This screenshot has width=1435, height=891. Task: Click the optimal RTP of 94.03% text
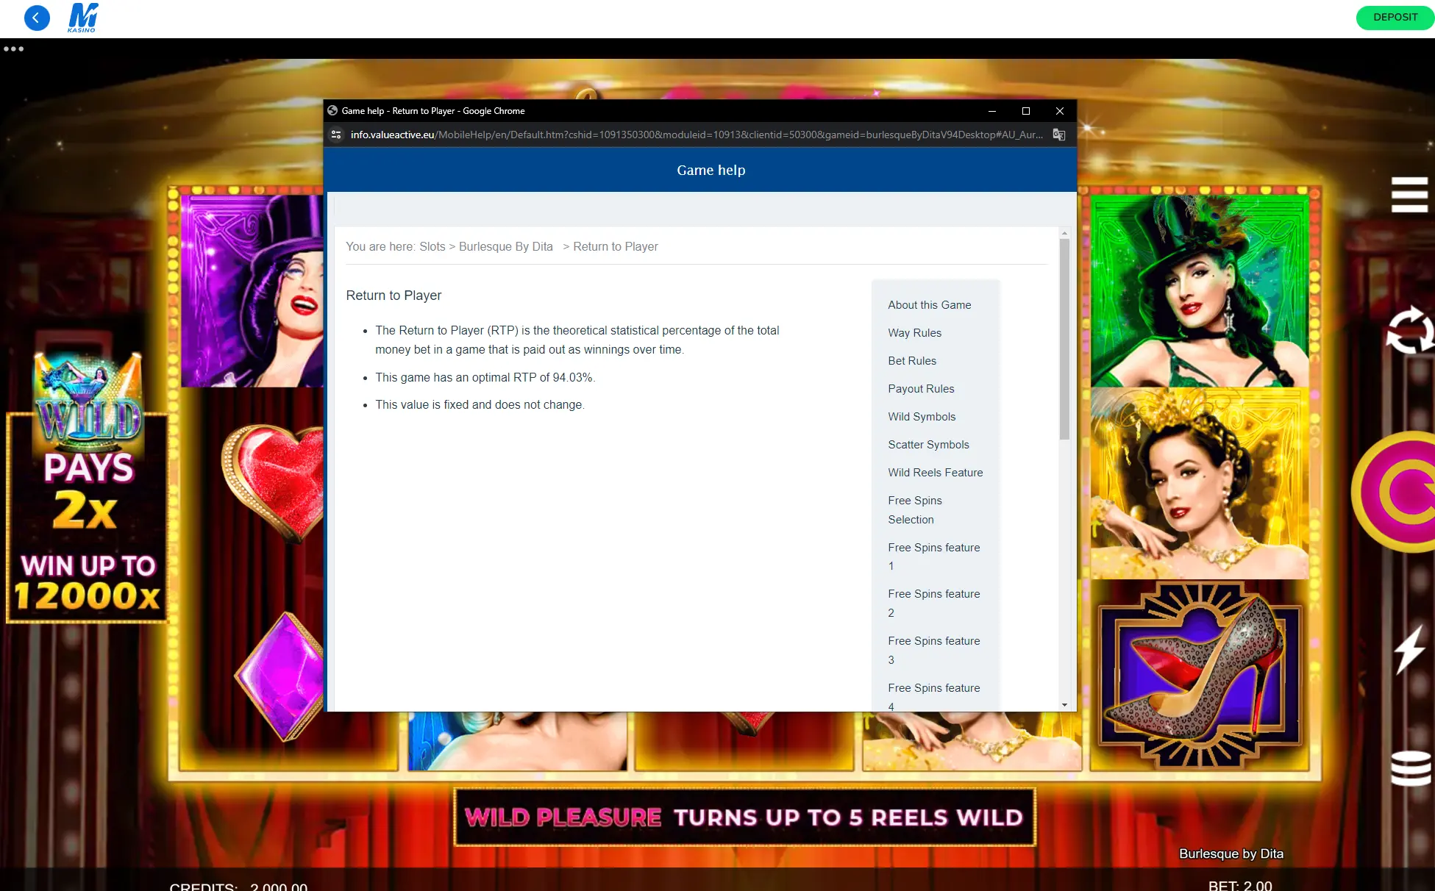(x=485, y=378)
